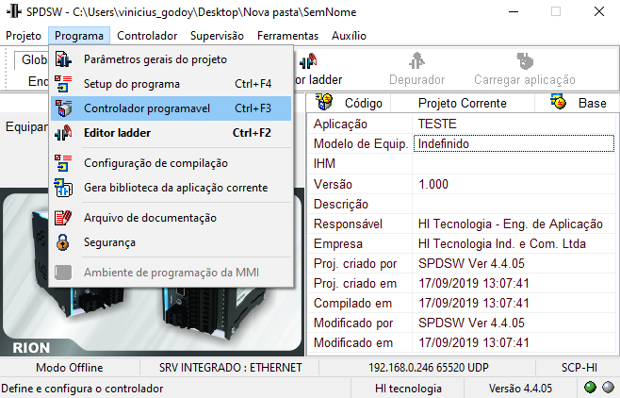The width and height of the screenshot is (620, 398).
Task: Click the Configuração de compilação icon
Action: 63,163
